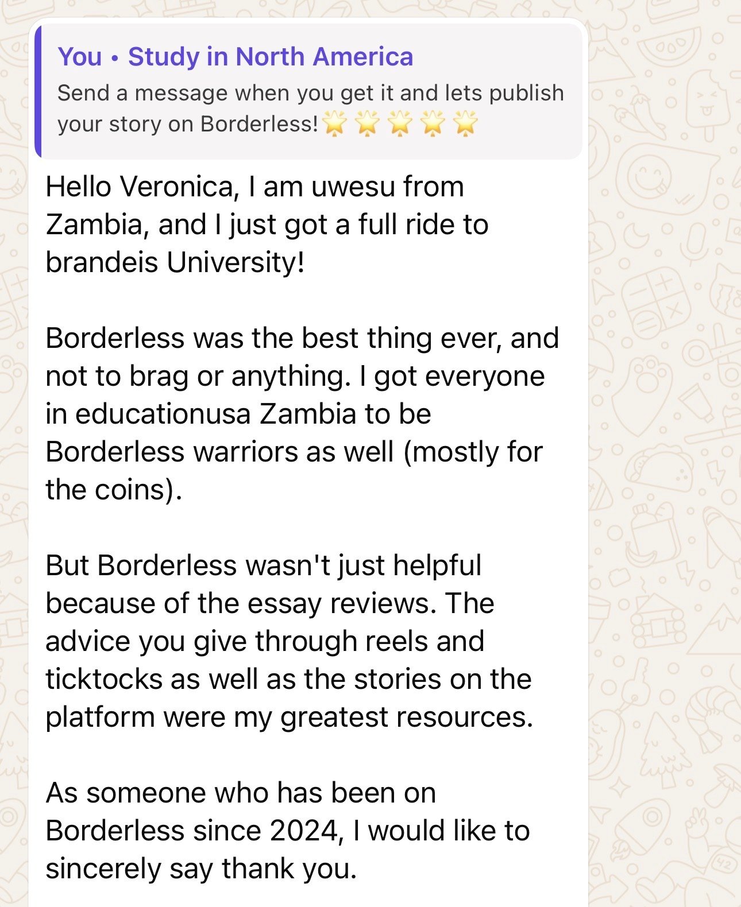
Task: Tap the "platform were my greatest resources." line
Action: (289, 717)
